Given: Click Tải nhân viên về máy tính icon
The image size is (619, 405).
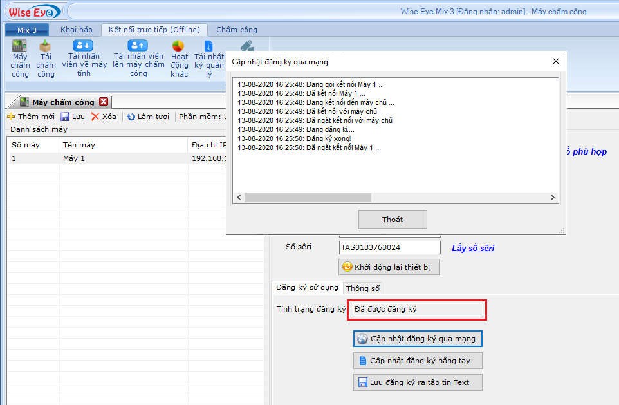Looking at the screenshot, I should (84, 46).
